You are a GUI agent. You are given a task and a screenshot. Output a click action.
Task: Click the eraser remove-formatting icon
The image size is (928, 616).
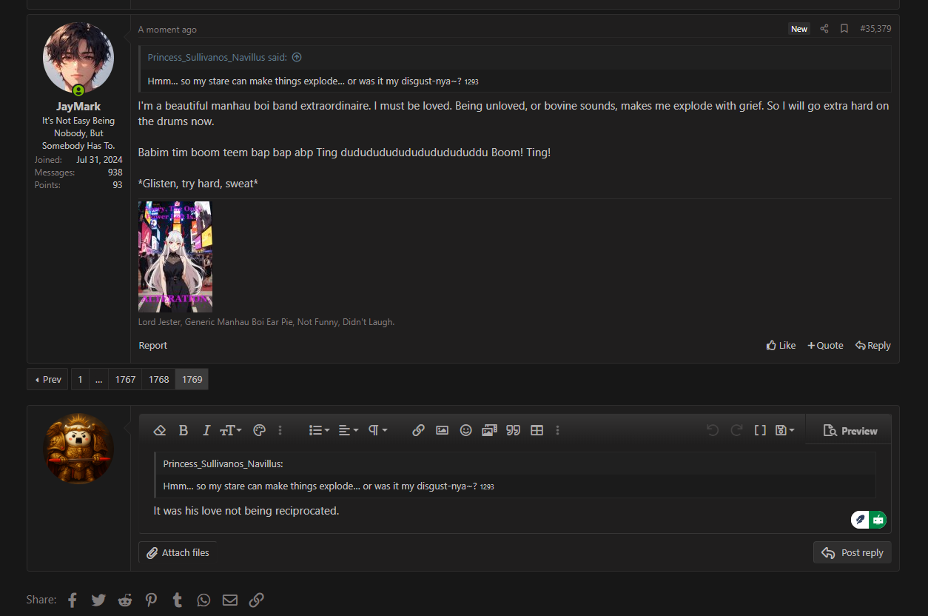click(x=159, y=430)
